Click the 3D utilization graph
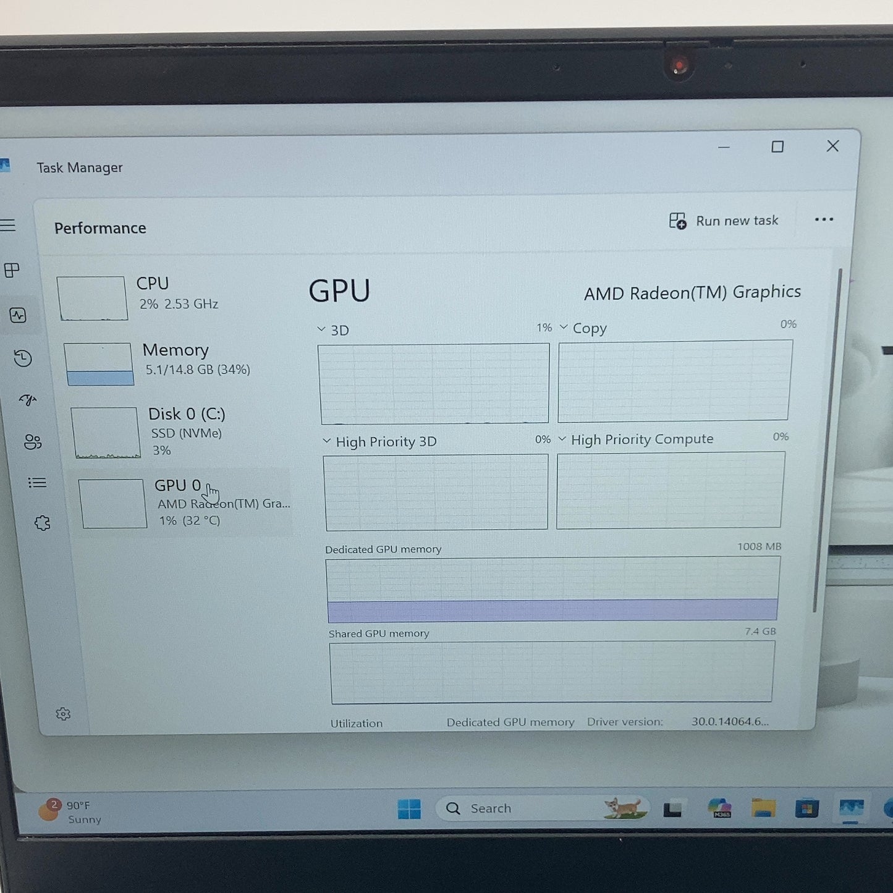The image size is (893, 893). [434, 383]
